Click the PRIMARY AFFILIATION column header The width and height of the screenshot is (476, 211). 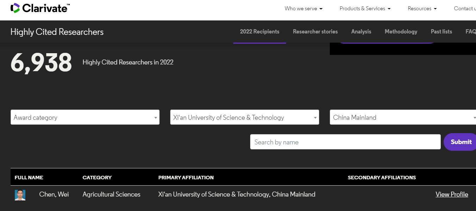coord(186,178)
